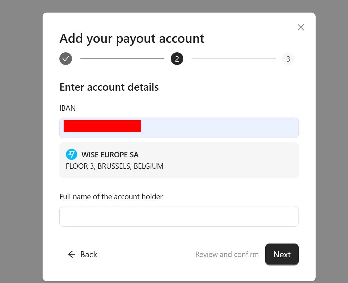Select the step 2 circle indicator
The width and height of the screenshot is (348, 283).
[x=177, y=59]
